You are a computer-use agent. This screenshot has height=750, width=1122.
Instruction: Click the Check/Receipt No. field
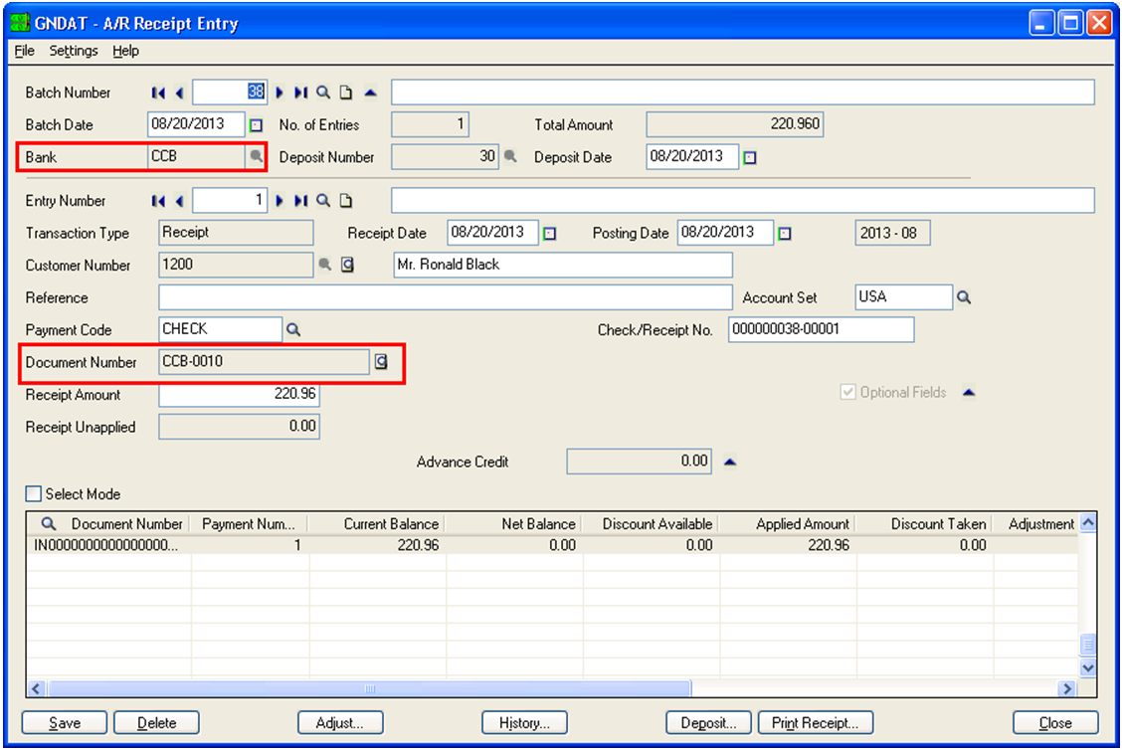821,329
